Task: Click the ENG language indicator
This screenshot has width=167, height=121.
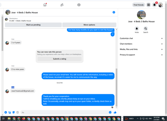Action: click(x=150, y=119)
